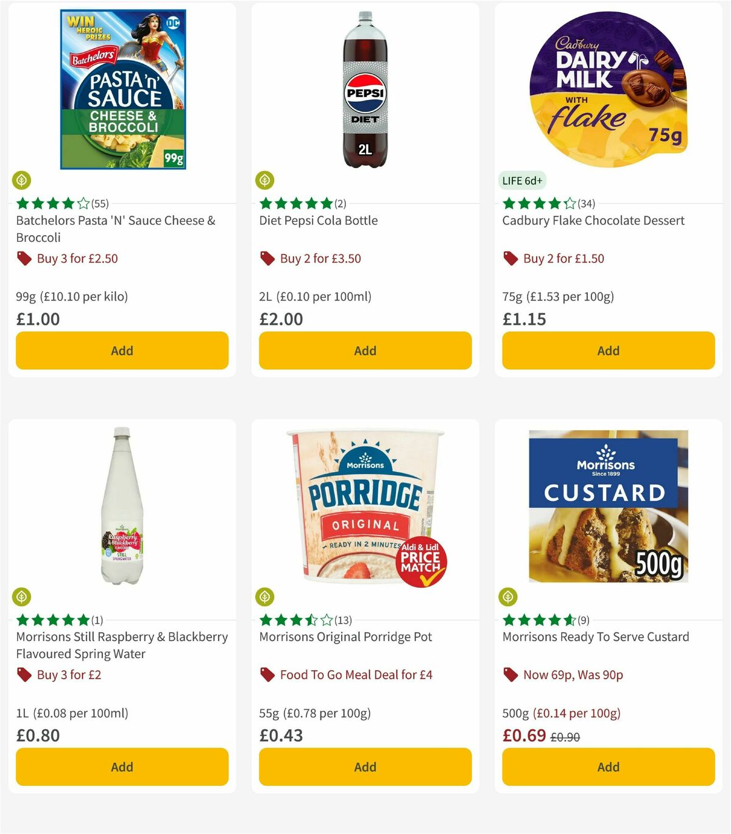Add Diet Pepsi Cola Bottle to the basket

coord(365,350)
